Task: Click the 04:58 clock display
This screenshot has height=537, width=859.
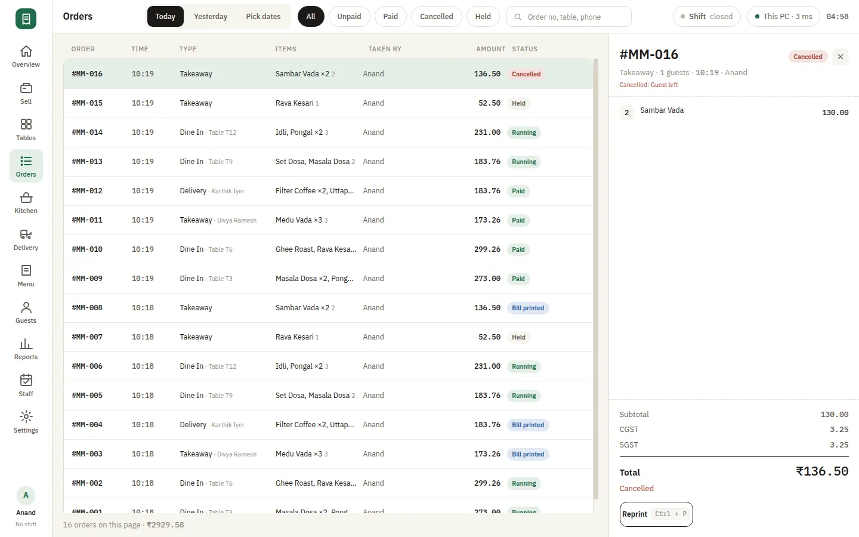Action: tap(837, 17)
